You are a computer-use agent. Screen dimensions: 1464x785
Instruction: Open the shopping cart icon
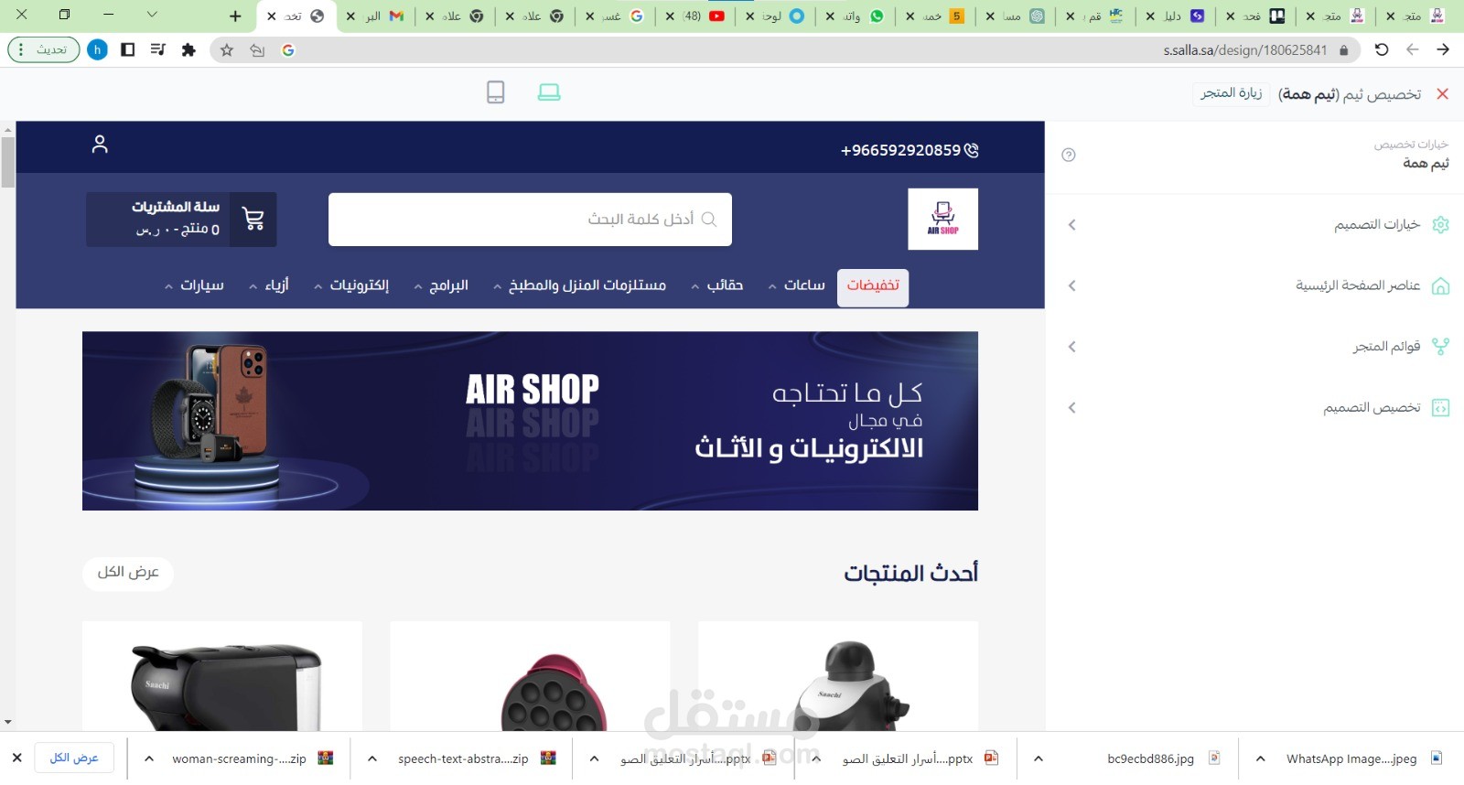pos(253,219)
